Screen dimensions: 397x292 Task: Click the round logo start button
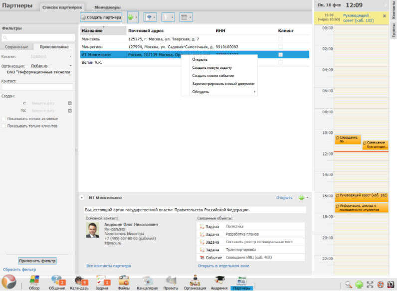(x=9, y=282)
